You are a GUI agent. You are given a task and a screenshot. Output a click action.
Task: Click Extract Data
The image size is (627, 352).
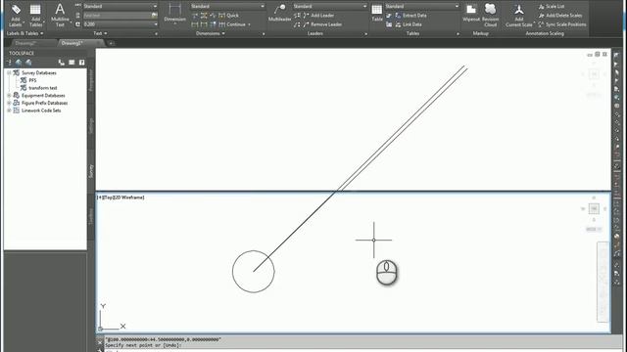tap(410, 16)
